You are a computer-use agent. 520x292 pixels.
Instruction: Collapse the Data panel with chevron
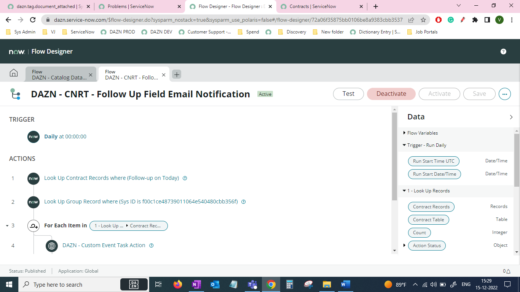(x=511, y=117)
